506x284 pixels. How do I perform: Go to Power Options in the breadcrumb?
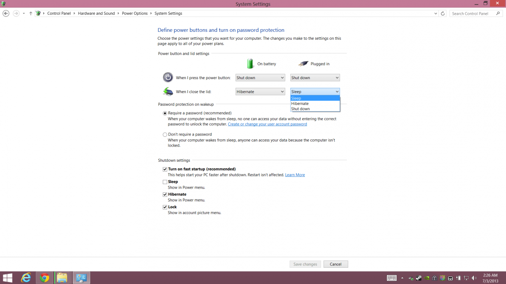(x=135, y=13)
